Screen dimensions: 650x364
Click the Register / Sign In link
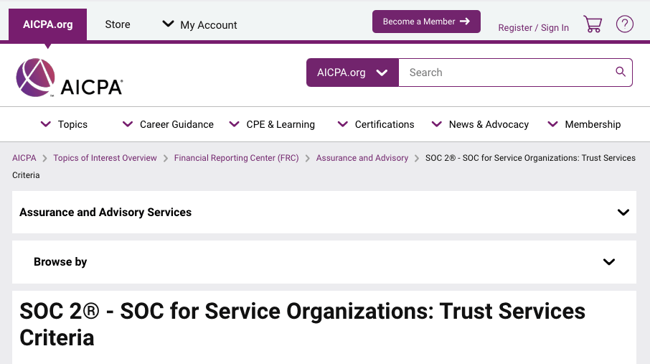pyautogui.click(x=533, y=27)
